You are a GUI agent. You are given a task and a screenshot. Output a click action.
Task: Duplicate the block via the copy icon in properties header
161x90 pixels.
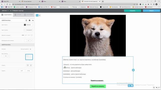pos(30,20)
